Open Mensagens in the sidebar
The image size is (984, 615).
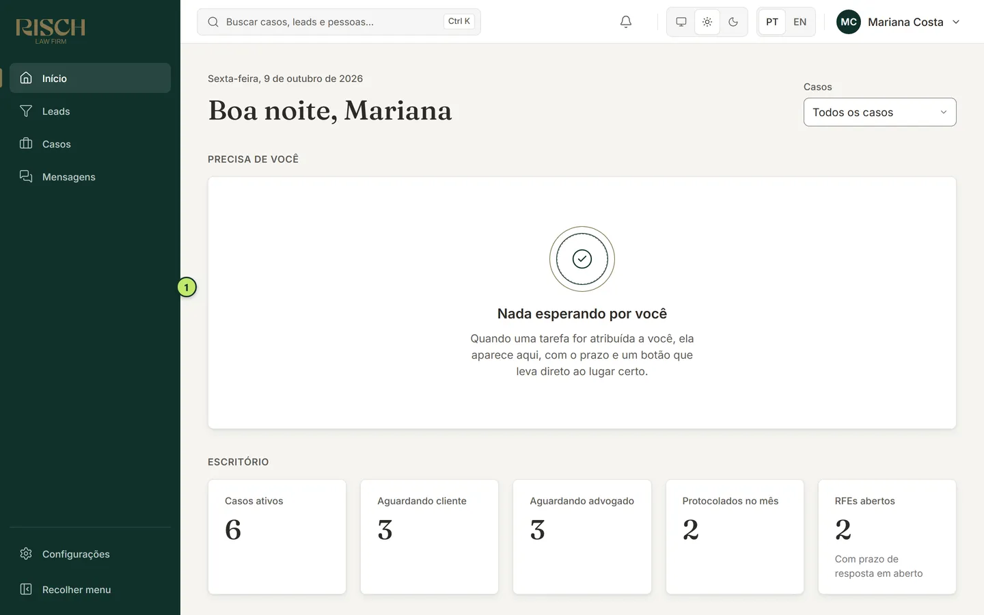point(90,177)
